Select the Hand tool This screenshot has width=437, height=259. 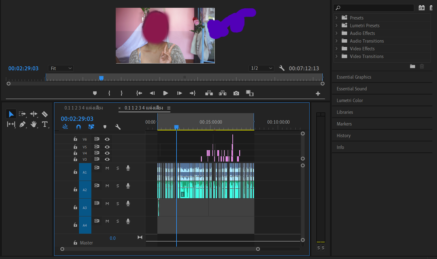(33, 124)
